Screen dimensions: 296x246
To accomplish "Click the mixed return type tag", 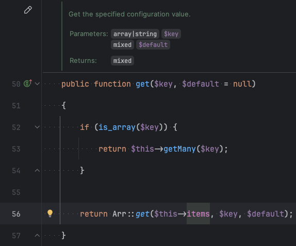I will [122, 61].
